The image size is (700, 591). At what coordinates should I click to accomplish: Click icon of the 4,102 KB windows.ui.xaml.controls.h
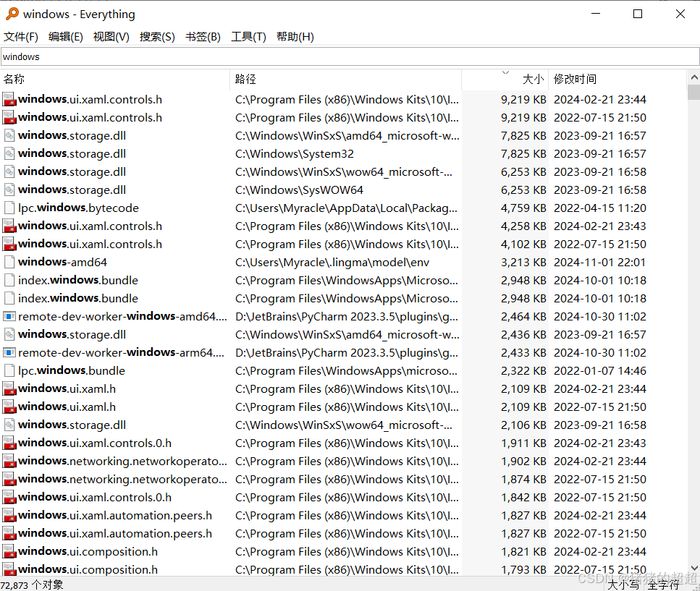click(9, 244)
